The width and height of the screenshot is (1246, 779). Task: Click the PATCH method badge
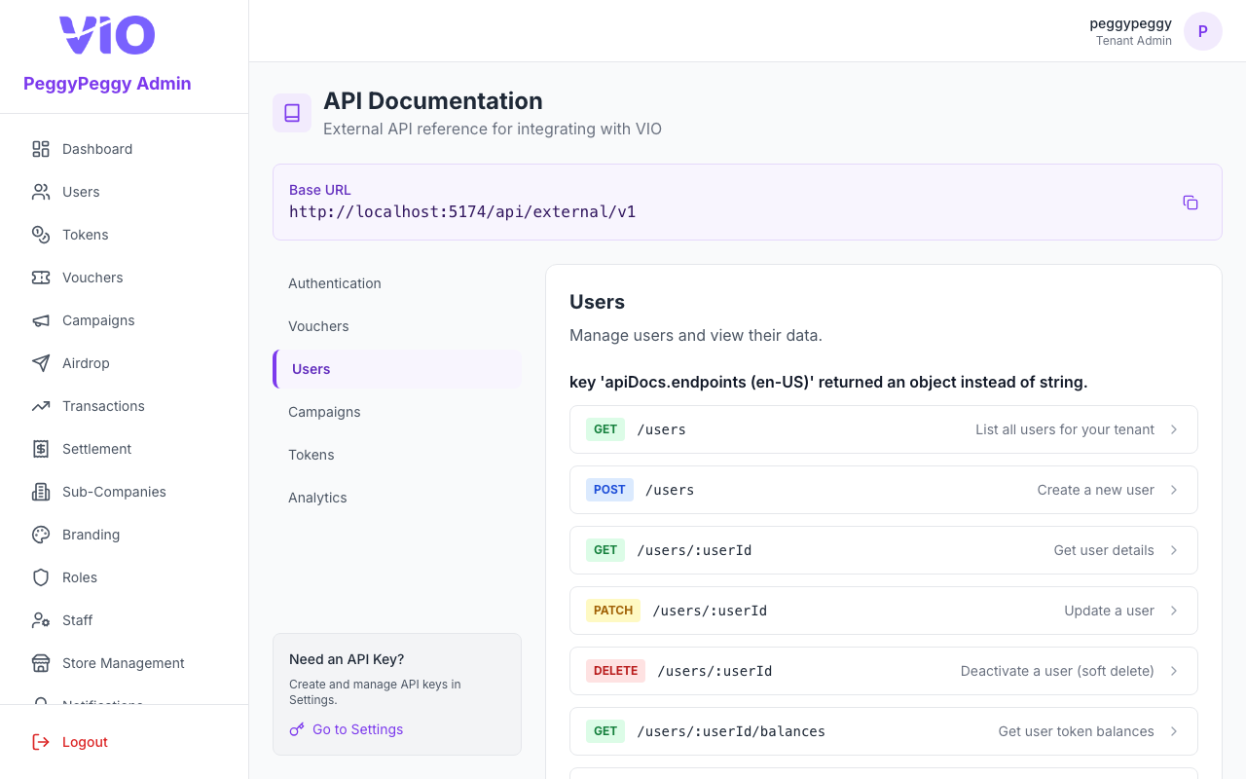(x=613, y=611)
